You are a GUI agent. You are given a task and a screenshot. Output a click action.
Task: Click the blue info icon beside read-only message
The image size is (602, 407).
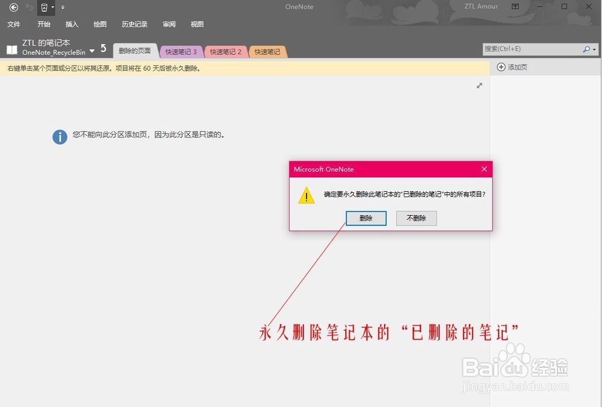tap(60, 137)
